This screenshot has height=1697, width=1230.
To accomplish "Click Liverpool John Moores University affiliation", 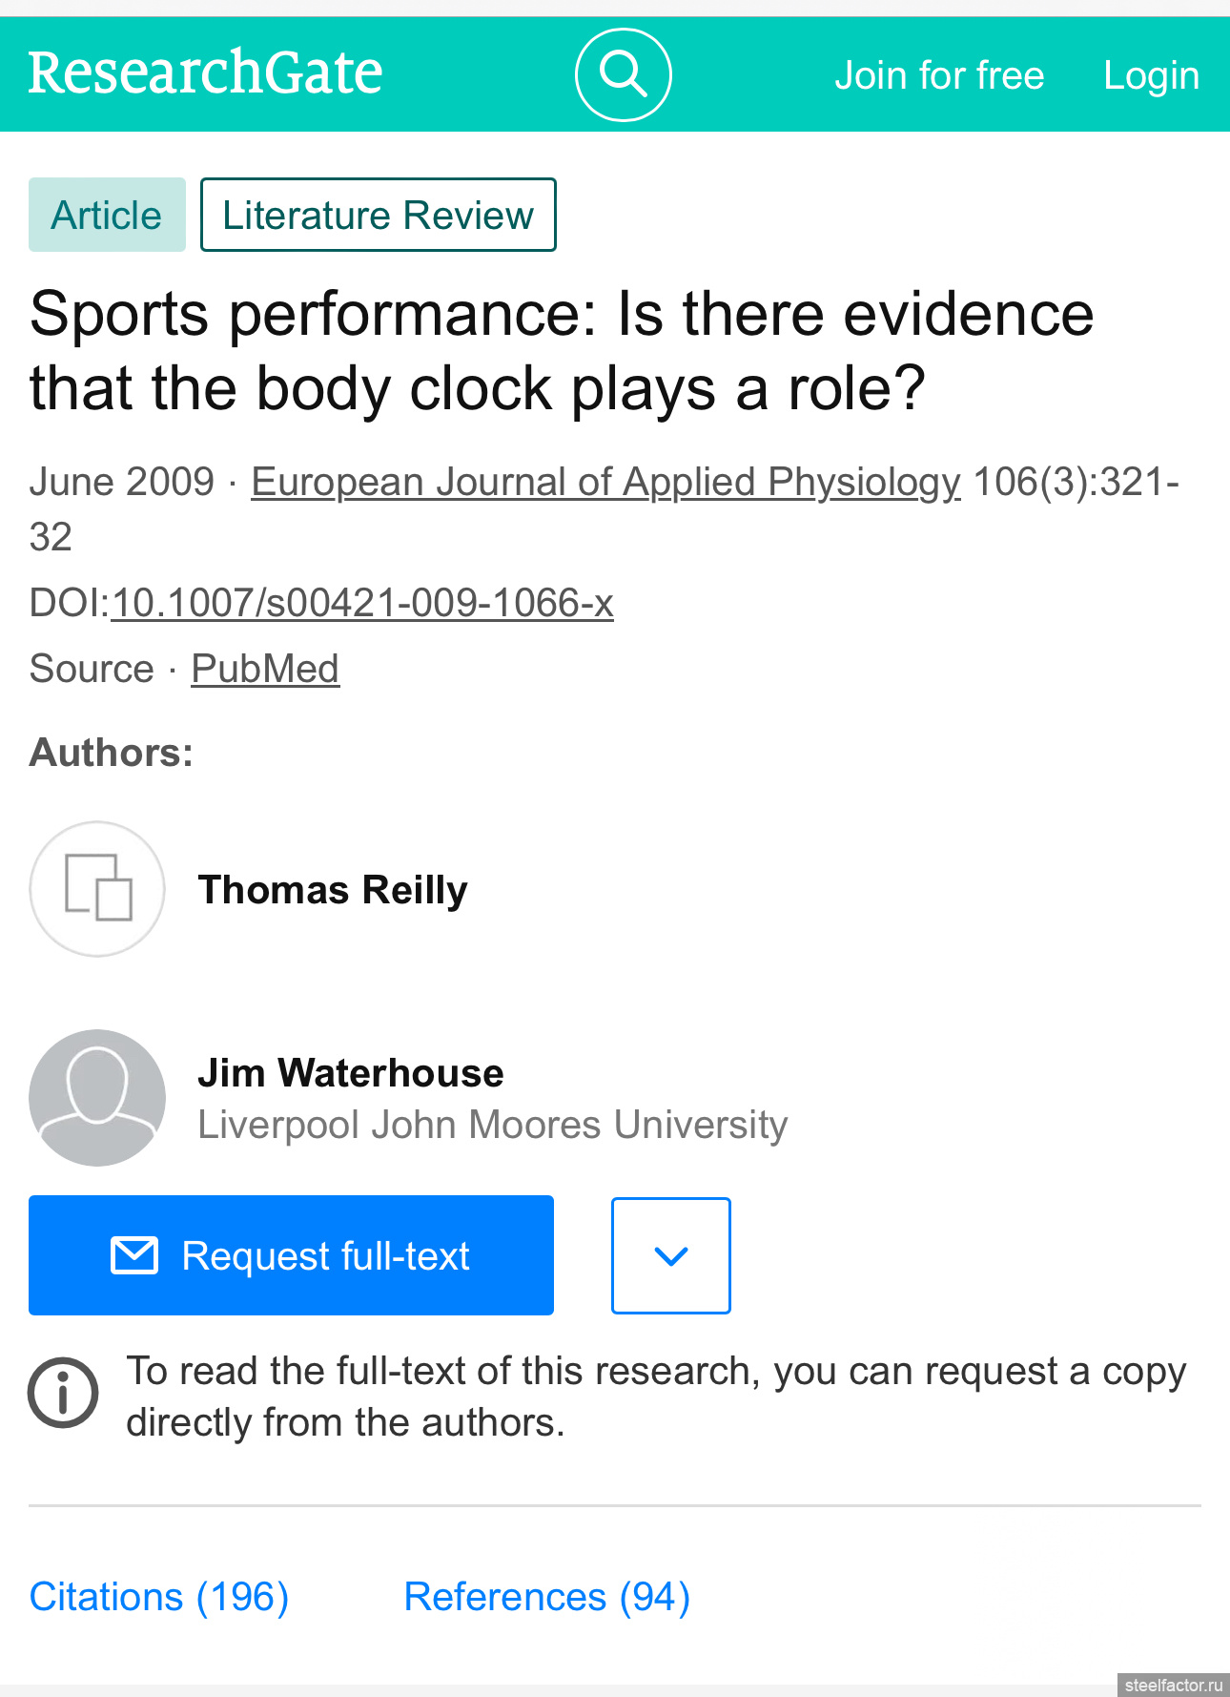I will click(492, 1125).
